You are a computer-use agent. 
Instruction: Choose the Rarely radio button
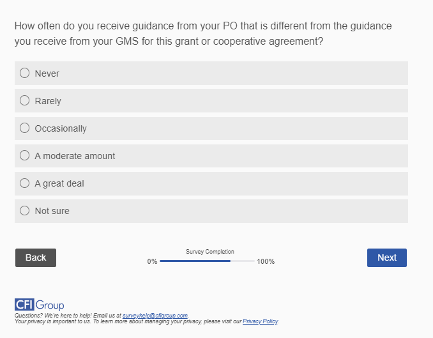click(25, 100)
